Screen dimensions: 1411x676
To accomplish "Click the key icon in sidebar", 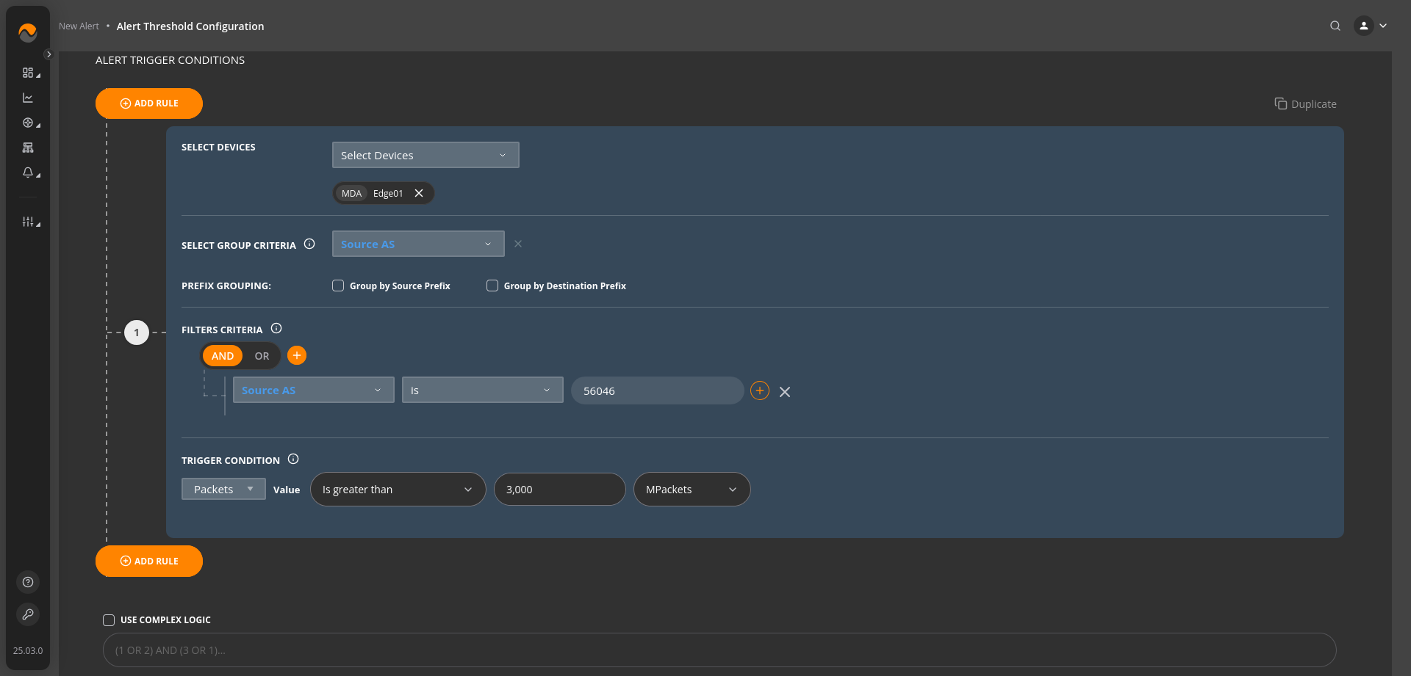I will (28, 614).
